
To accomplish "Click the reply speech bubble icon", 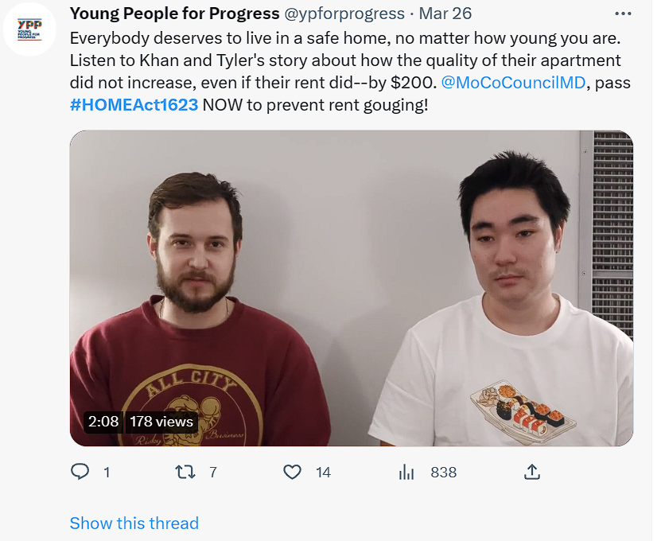I will 80,472.
